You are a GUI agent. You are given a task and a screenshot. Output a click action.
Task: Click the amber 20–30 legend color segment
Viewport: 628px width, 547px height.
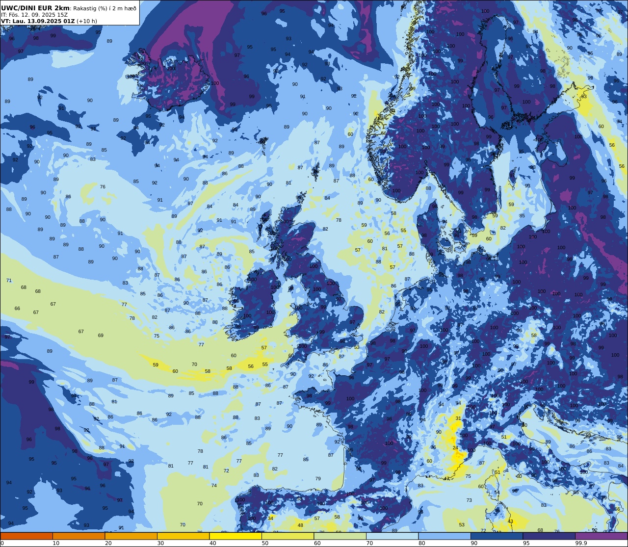click(131, 536)
